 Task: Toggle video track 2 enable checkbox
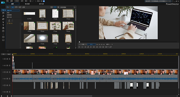(7, 72)
